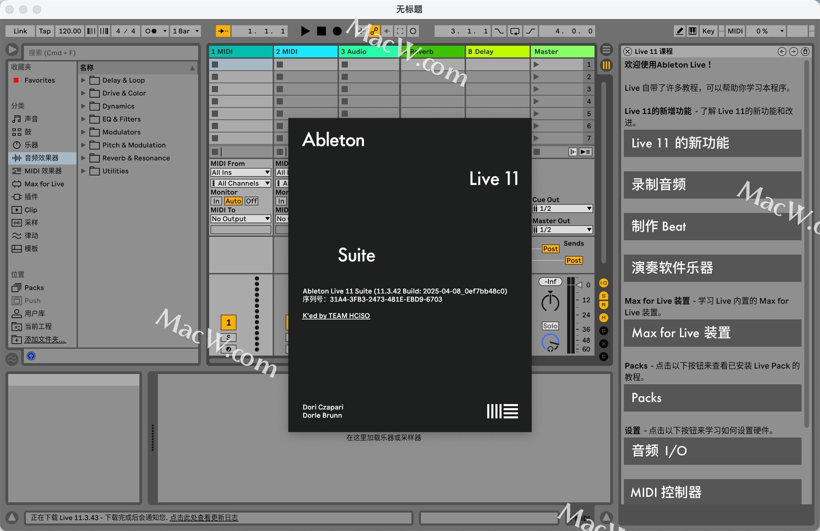
Task: Activate Draw Mode pencil icon
Action: point(679,31)
